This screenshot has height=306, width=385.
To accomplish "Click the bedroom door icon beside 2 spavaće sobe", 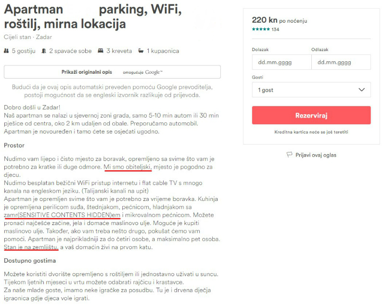I will (x=44, y=51).
